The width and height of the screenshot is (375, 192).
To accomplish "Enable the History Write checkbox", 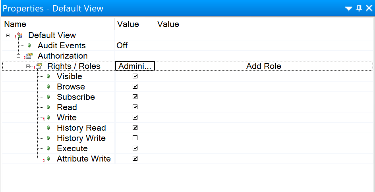I will [135, 138].
